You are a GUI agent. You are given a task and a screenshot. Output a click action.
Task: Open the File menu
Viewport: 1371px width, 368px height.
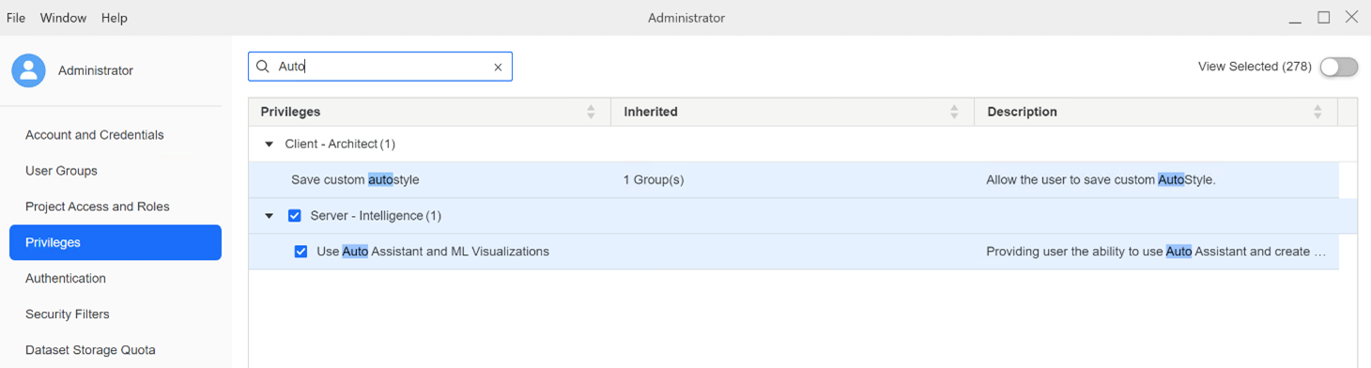click(x=16, y=18)
